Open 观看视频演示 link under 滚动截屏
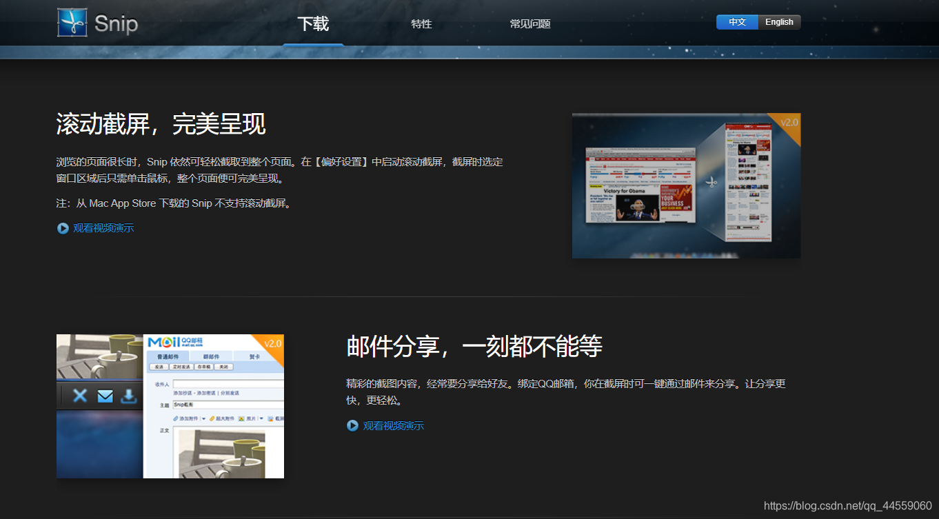Viewport: 939px width, 519px height. pyautogui.click(x=103, y=228)
